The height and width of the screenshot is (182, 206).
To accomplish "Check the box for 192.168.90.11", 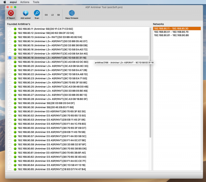I will 10,29.
